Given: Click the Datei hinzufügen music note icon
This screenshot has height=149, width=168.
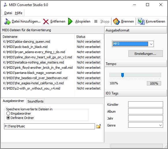Looking at the screenshot, I should (7, 21).
